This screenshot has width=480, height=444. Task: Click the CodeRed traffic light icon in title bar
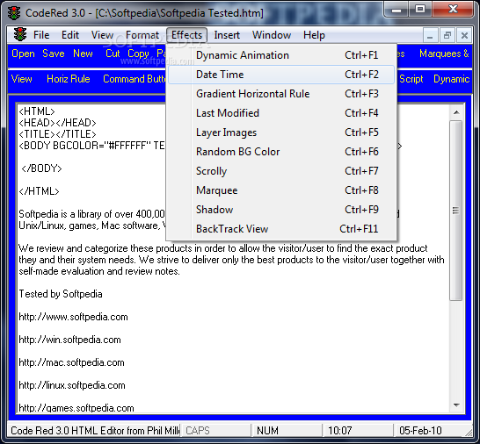click(x=14, y=13)
